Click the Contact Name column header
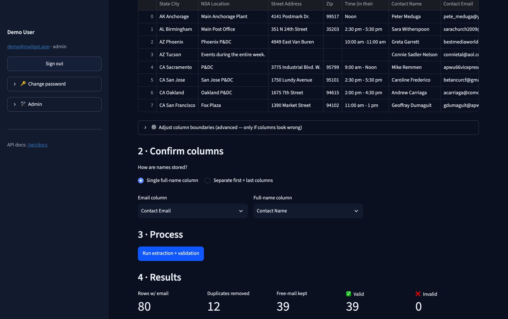Viewport: 508px width, 319px height. pos(415,4)
